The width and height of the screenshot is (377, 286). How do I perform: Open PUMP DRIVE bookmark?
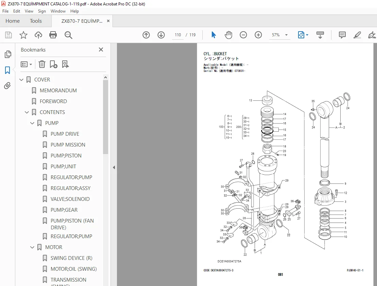tap(65, 134)
